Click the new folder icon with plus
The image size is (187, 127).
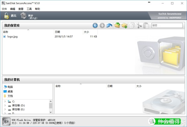(x=124, y=25)
